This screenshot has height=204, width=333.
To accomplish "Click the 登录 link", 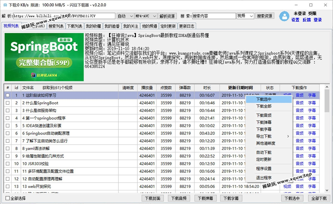I will 318,20.
